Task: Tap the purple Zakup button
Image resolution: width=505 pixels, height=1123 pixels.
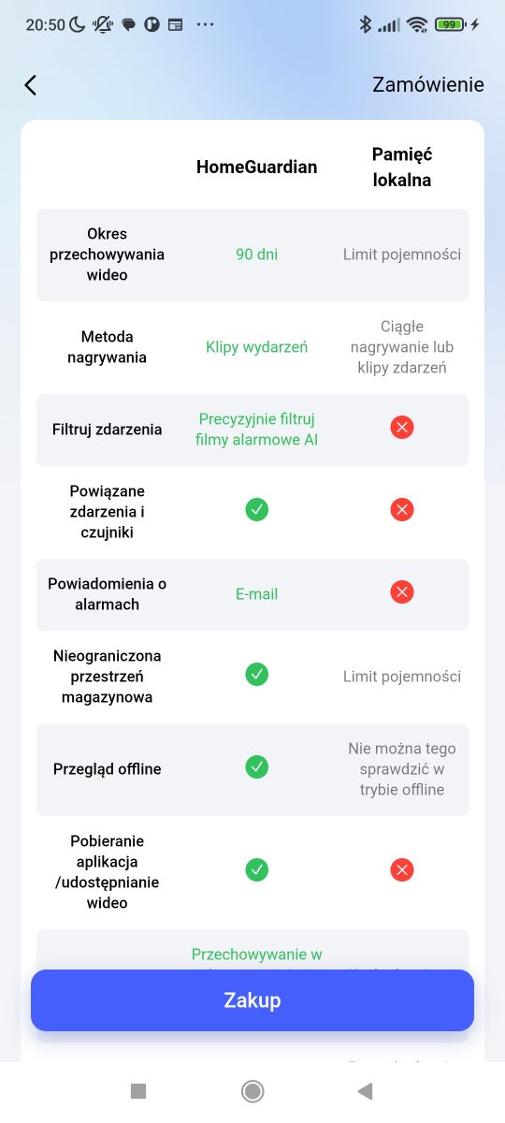Action: pos(252,1000)
